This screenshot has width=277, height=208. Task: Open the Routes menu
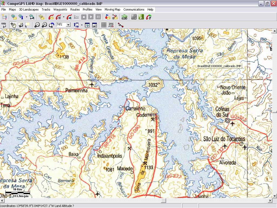tap(75, 9)
